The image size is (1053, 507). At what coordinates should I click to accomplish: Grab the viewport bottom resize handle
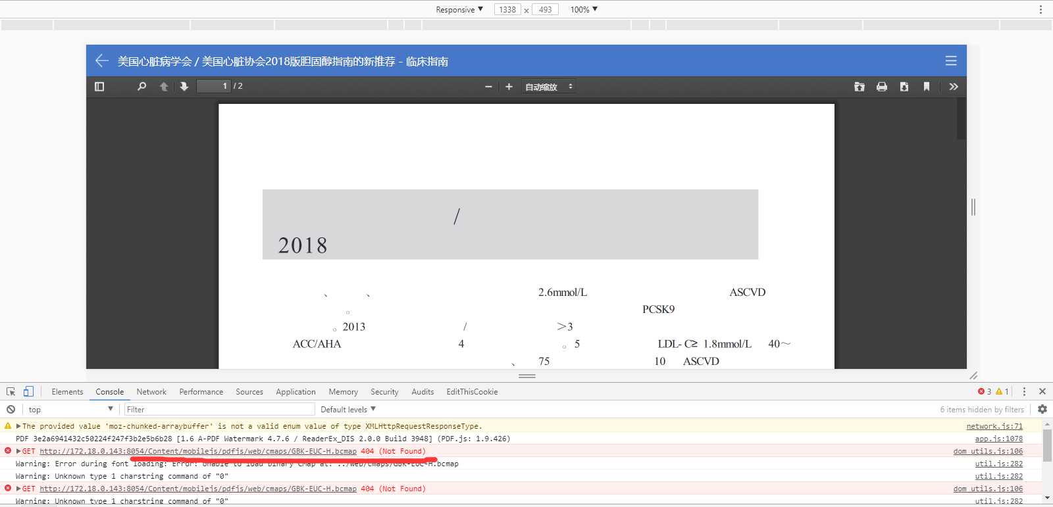[527, 376]
